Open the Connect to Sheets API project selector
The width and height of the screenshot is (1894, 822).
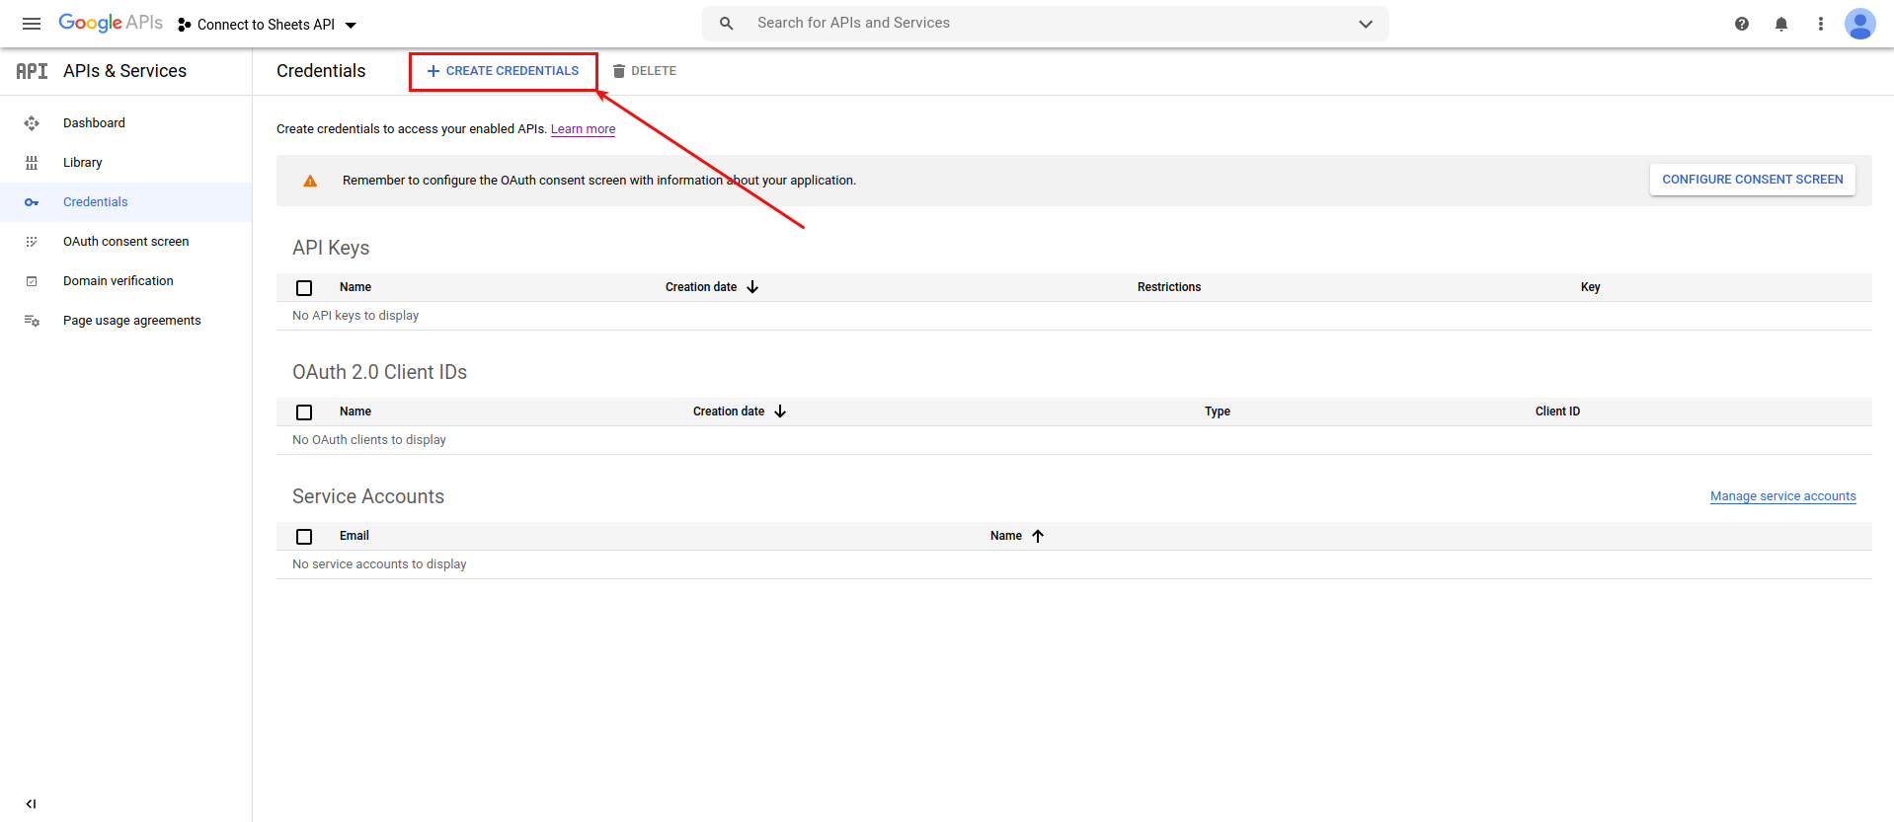click(x=267, y=25)
